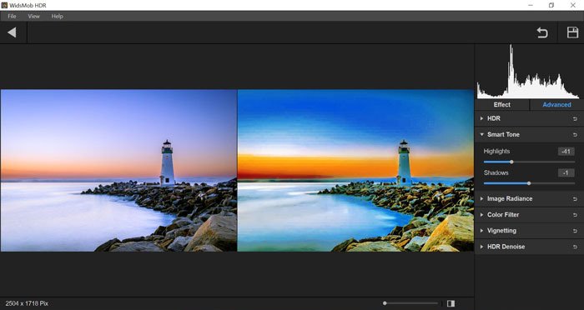
Task: Click the histogram graph
Action: click(x=528, y=72)
